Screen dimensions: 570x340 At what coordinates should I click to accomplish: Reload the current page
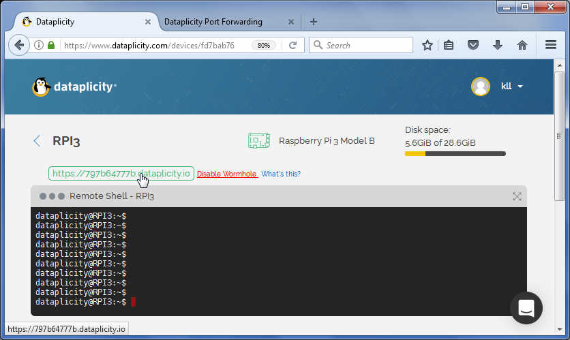pos(293,45)
